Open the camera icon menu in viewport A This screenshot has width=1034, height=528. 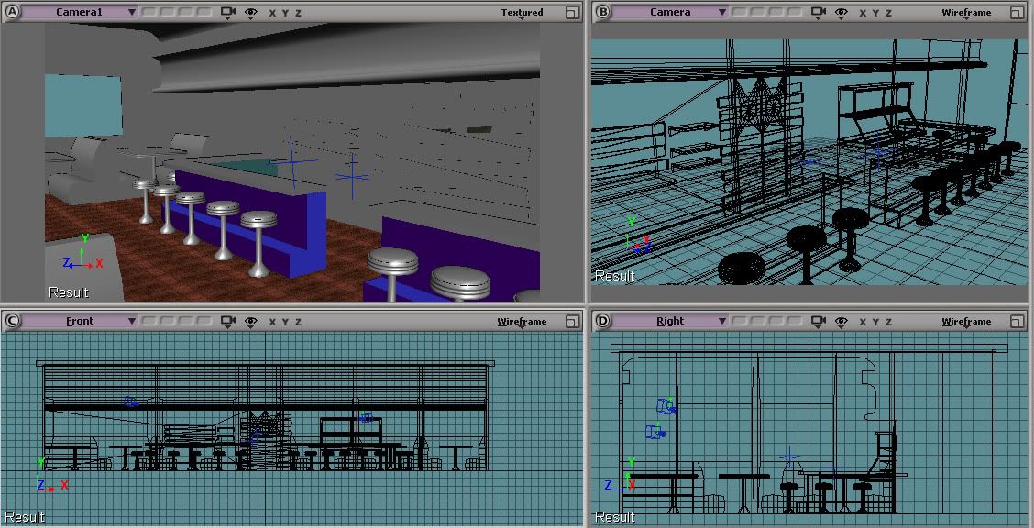(x=228, y=12)
